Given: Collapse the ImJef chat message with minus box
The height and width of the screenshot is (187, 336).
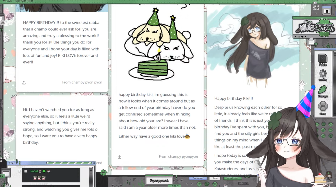Looking at the screenshot, I should [x=19, y=171].
